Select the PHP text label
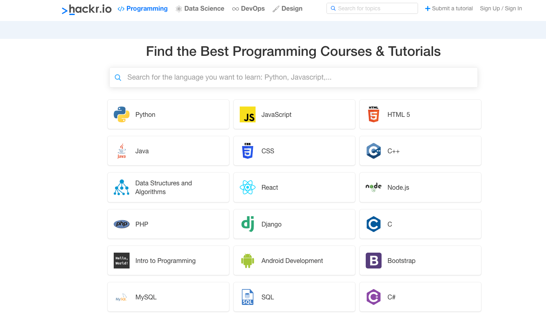 pyautogui.click(x=142, y=224)
